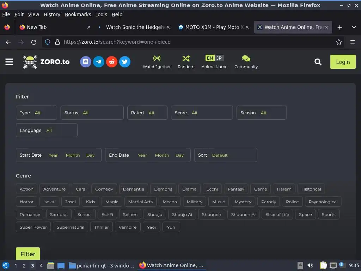Select Start Date Year

[53, 155]
